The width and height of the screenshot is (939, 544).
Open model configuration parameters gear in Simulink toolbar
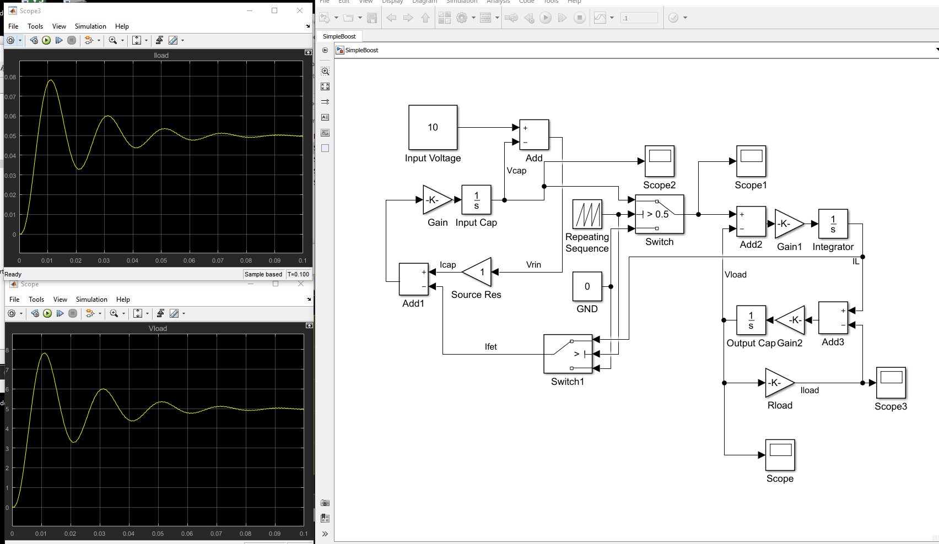click(461, 17)
